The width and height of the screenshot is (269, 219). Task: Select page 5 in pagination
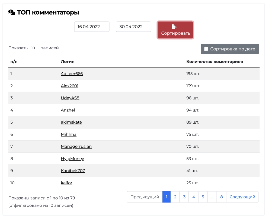203,197
